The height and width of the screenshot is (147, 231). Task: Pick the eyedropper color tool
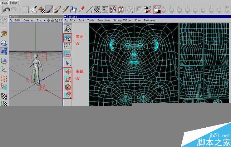pyautogui.click(x=81, y=10)
